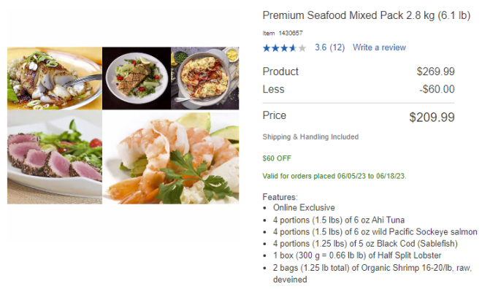Click the Valid for orders placed dates text

coord(334,176)
